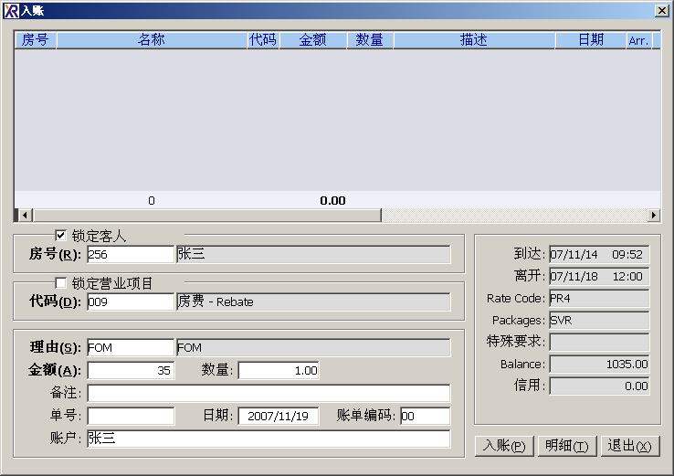The image size is (674, 476).
Task: Click the 代码 column header
Action: [x=263, y=40]
